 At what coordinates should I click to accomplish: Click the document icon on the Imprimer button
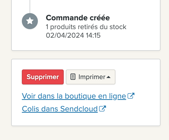73,77
